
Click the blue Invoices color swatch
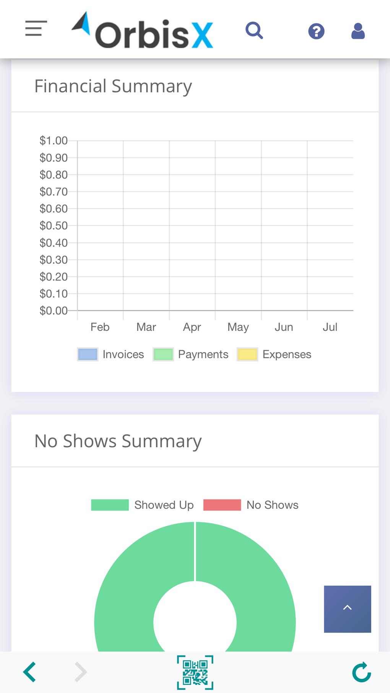[x=88, y=354]
